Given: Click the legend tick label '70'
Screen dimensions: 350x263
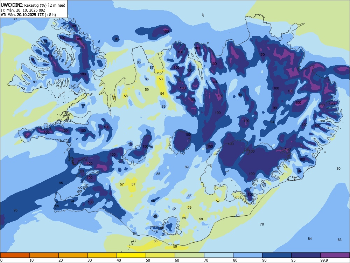Looking at the screenshot, I should point(206,260).
